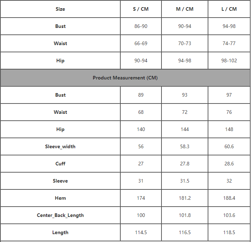This screenshot has height=242, width=252.
Task: Click the S / CM column header
Action: pos(141,9)
